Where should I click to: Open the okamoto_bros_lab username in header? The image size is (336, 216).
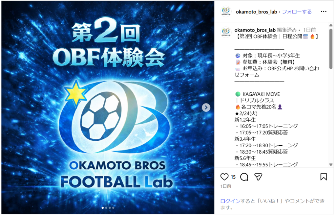(x=256, y=12)
